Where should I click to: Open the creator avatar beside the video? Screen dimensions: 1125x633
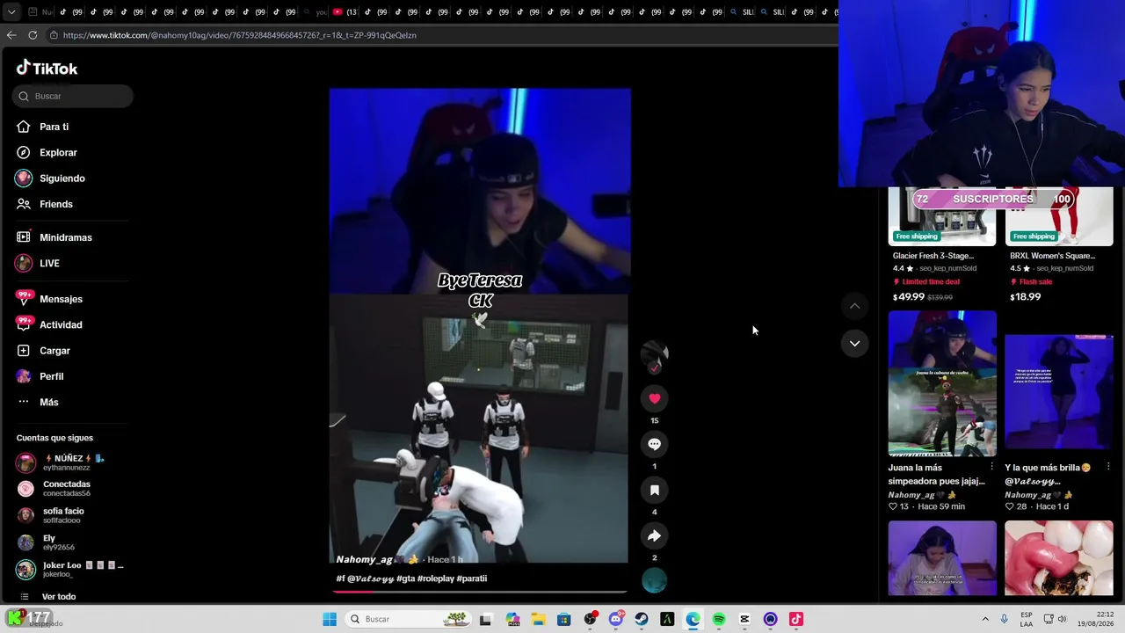point(655,354)
